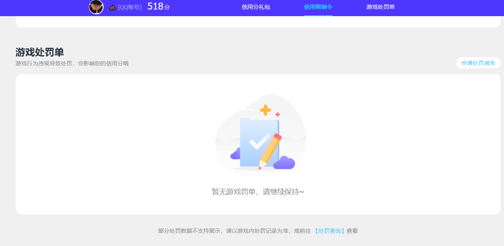504x246 pixels.
Task: Switch to the 信用分礼包 tab
Action: (256, 7)
